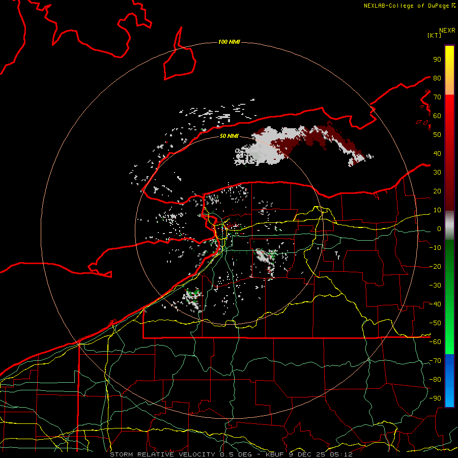Click the -70 value on the velocity scale
Image resolution: width=458 pixels, height=458 pixels.
click(435, 361)
